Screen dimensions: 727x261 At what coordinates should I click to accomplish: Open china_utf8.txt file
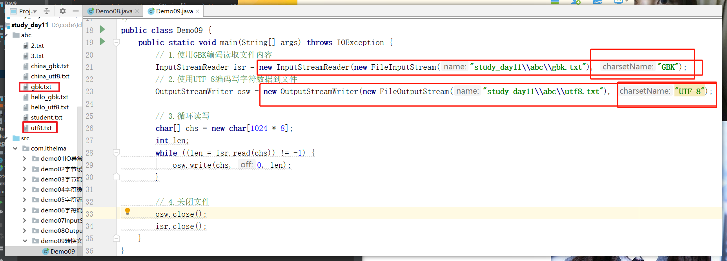point(50,76)
